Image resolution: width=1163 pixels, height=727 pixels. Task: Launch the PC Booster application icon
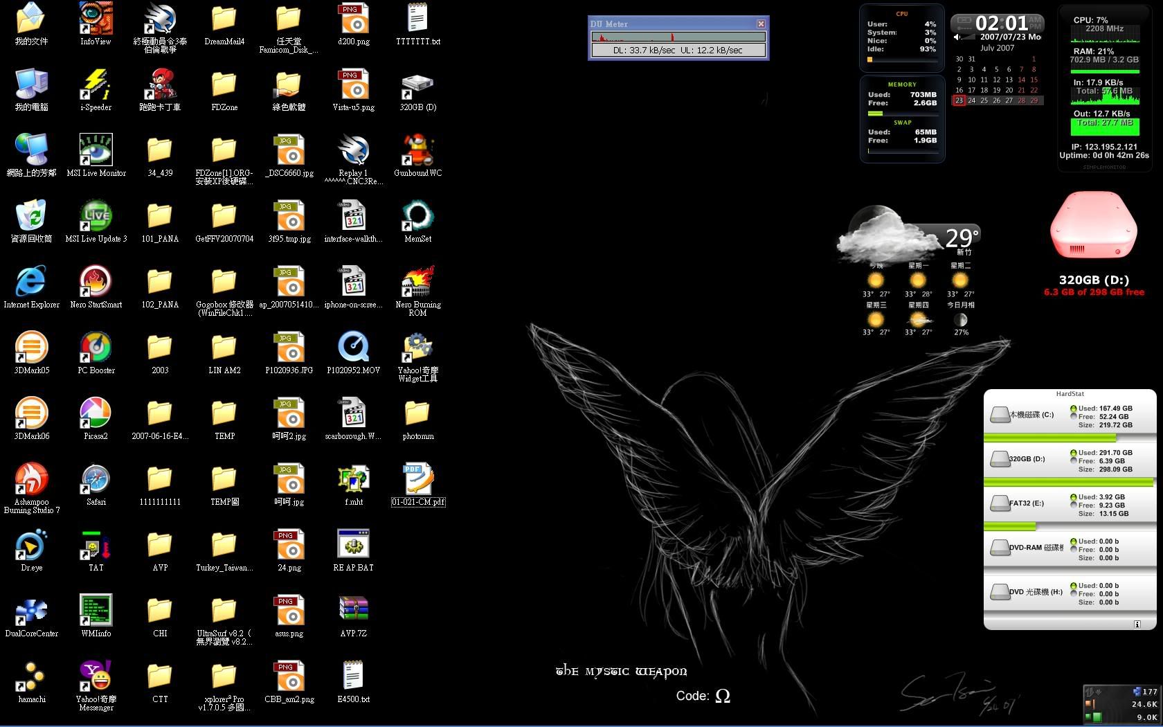point(96,348)
